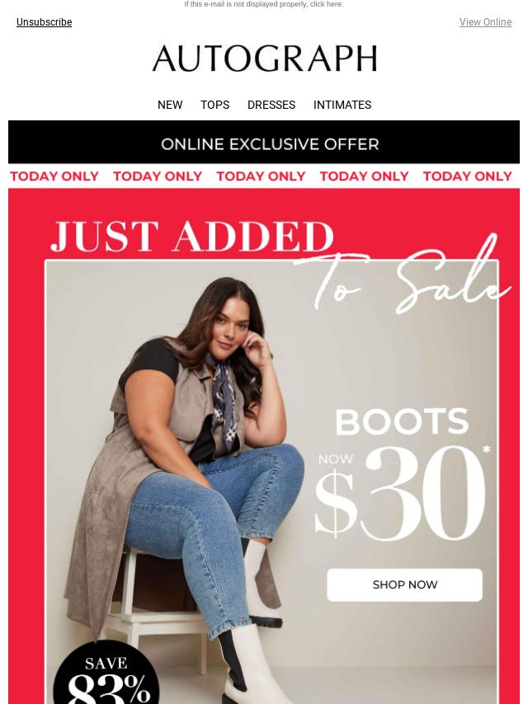Open the View Online link
This screenshot has height=704, width=528.
click(x=485, y=22)
